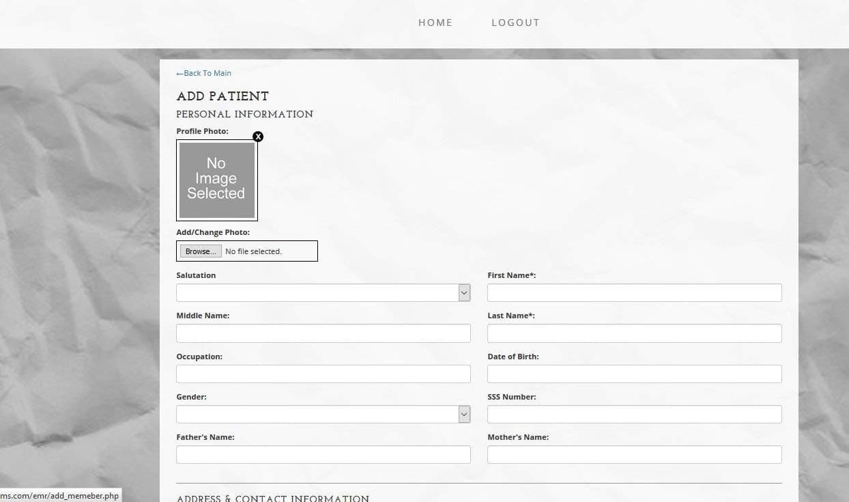Select the Last Name input box

click(x=634, y=333)
